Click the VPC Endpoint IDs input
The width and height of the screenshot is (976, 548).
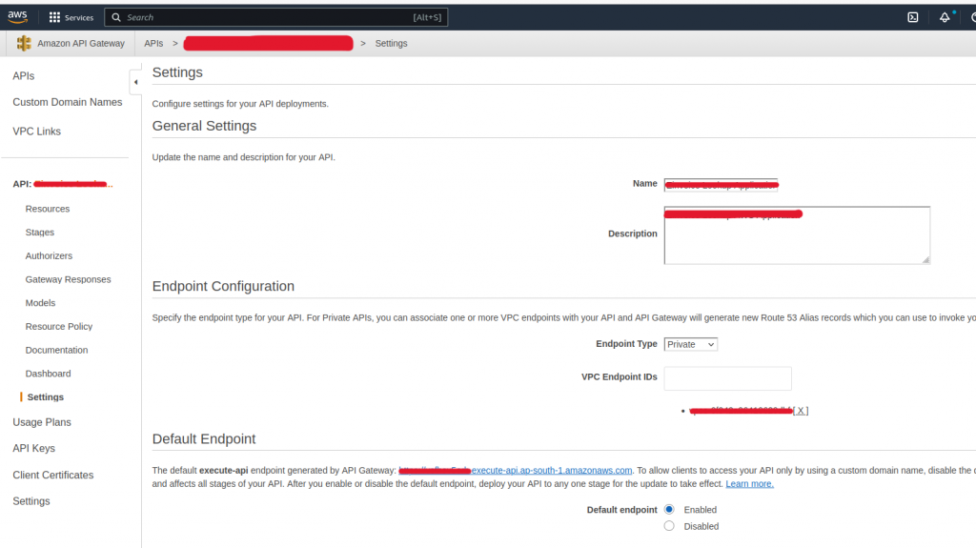(727, 378)
